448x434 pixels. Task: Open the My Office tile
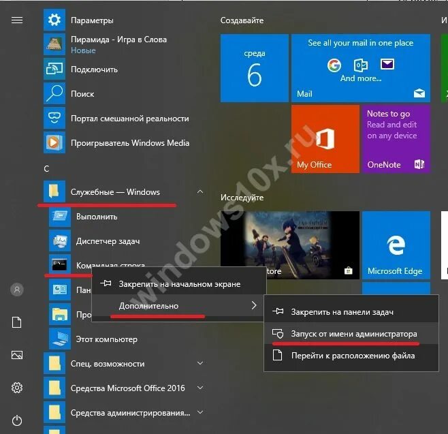click(x=325, y=139)
